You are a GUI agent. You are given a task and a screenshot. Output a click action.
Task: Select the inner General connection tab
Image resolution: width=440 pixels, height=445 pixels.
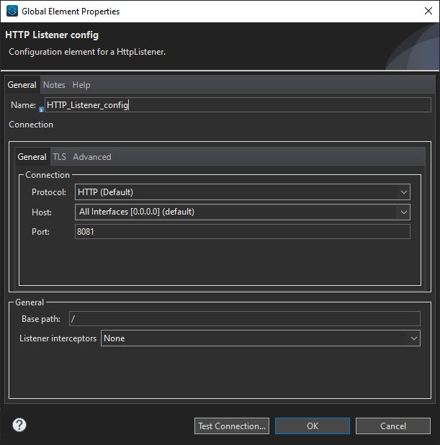32,157
